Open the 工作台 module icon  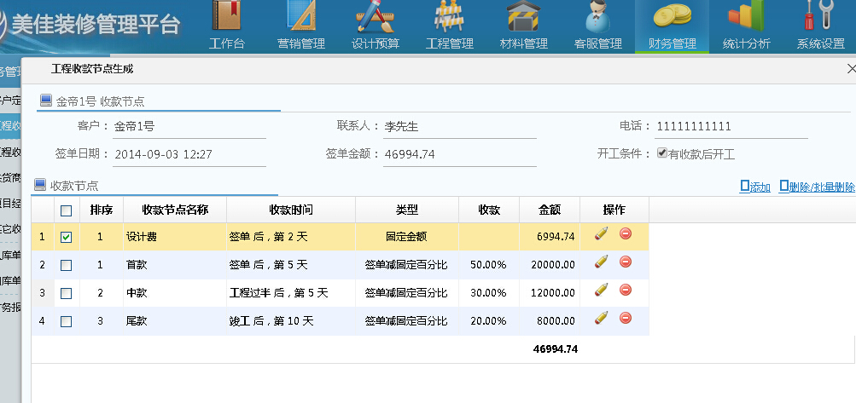(226, 18)
